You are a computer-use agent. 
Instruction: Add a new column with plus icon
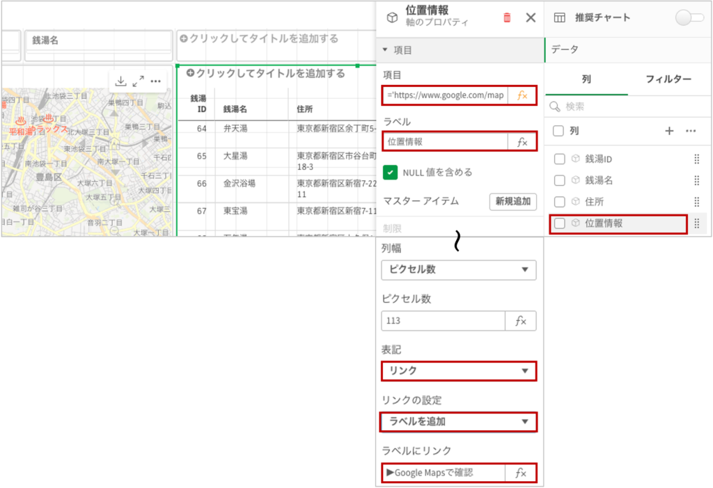[x=669, y=131]
